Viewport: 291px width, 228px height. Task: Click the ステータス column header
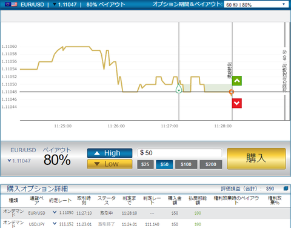(x=107, y=200)
